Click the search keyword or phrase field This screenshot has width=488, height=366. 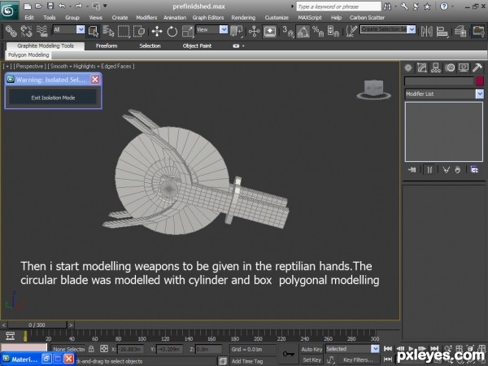(338, 7)
